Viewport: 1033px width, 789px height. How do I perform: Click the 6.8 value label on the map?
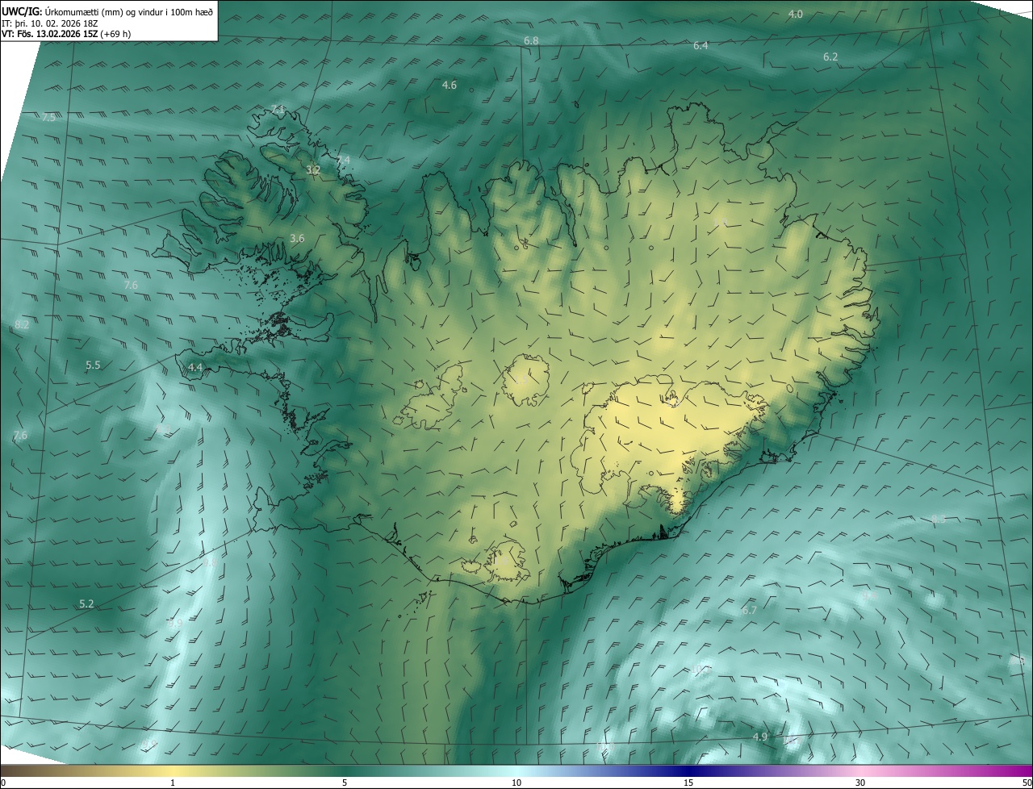point(531,40)
